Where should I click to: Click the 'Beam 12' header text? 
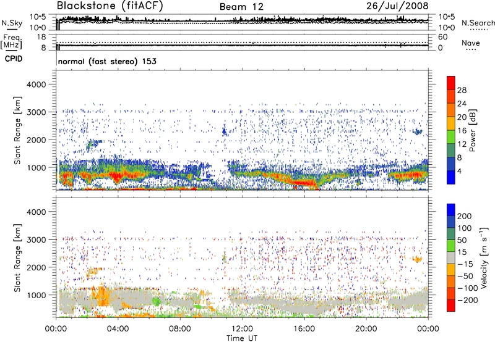click(241, 7)
